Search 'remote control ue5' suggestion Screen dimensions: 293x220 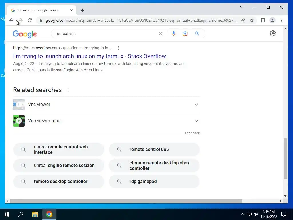[x=154, y=150]
